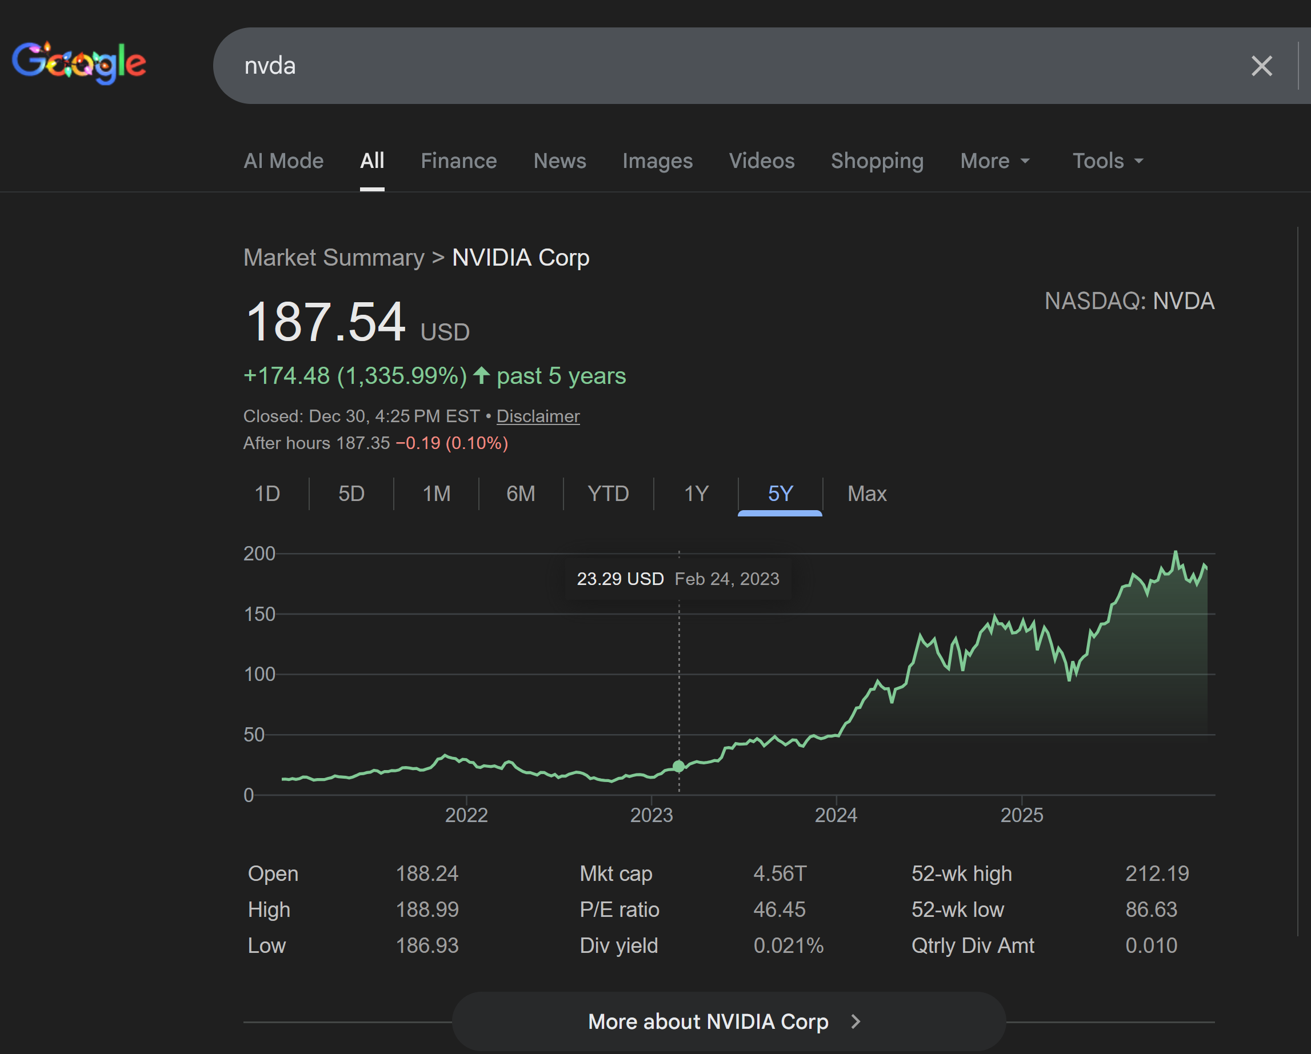
Task: Open the Shopping results tab
Action: point(877,161)
